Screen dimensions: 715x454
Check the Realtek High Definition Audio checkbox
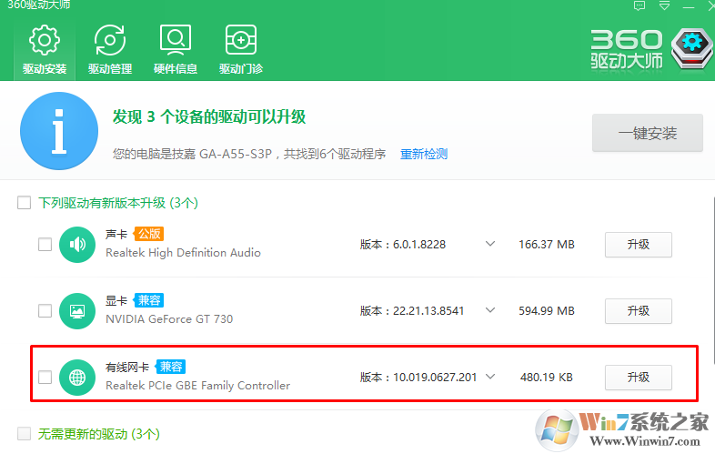pos(45,244)
